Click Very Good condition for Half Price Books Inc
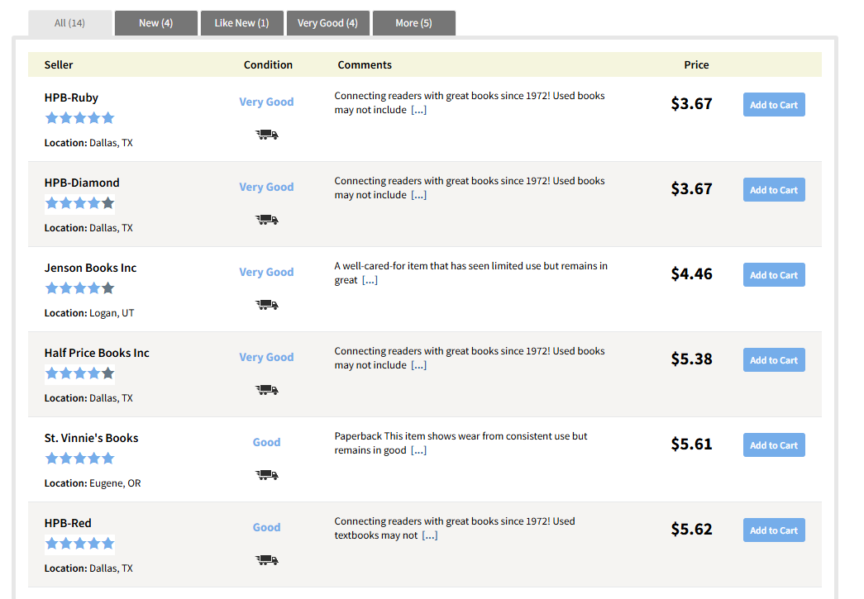The height and width of the screenshot is (599, 864). coord(267,357)
